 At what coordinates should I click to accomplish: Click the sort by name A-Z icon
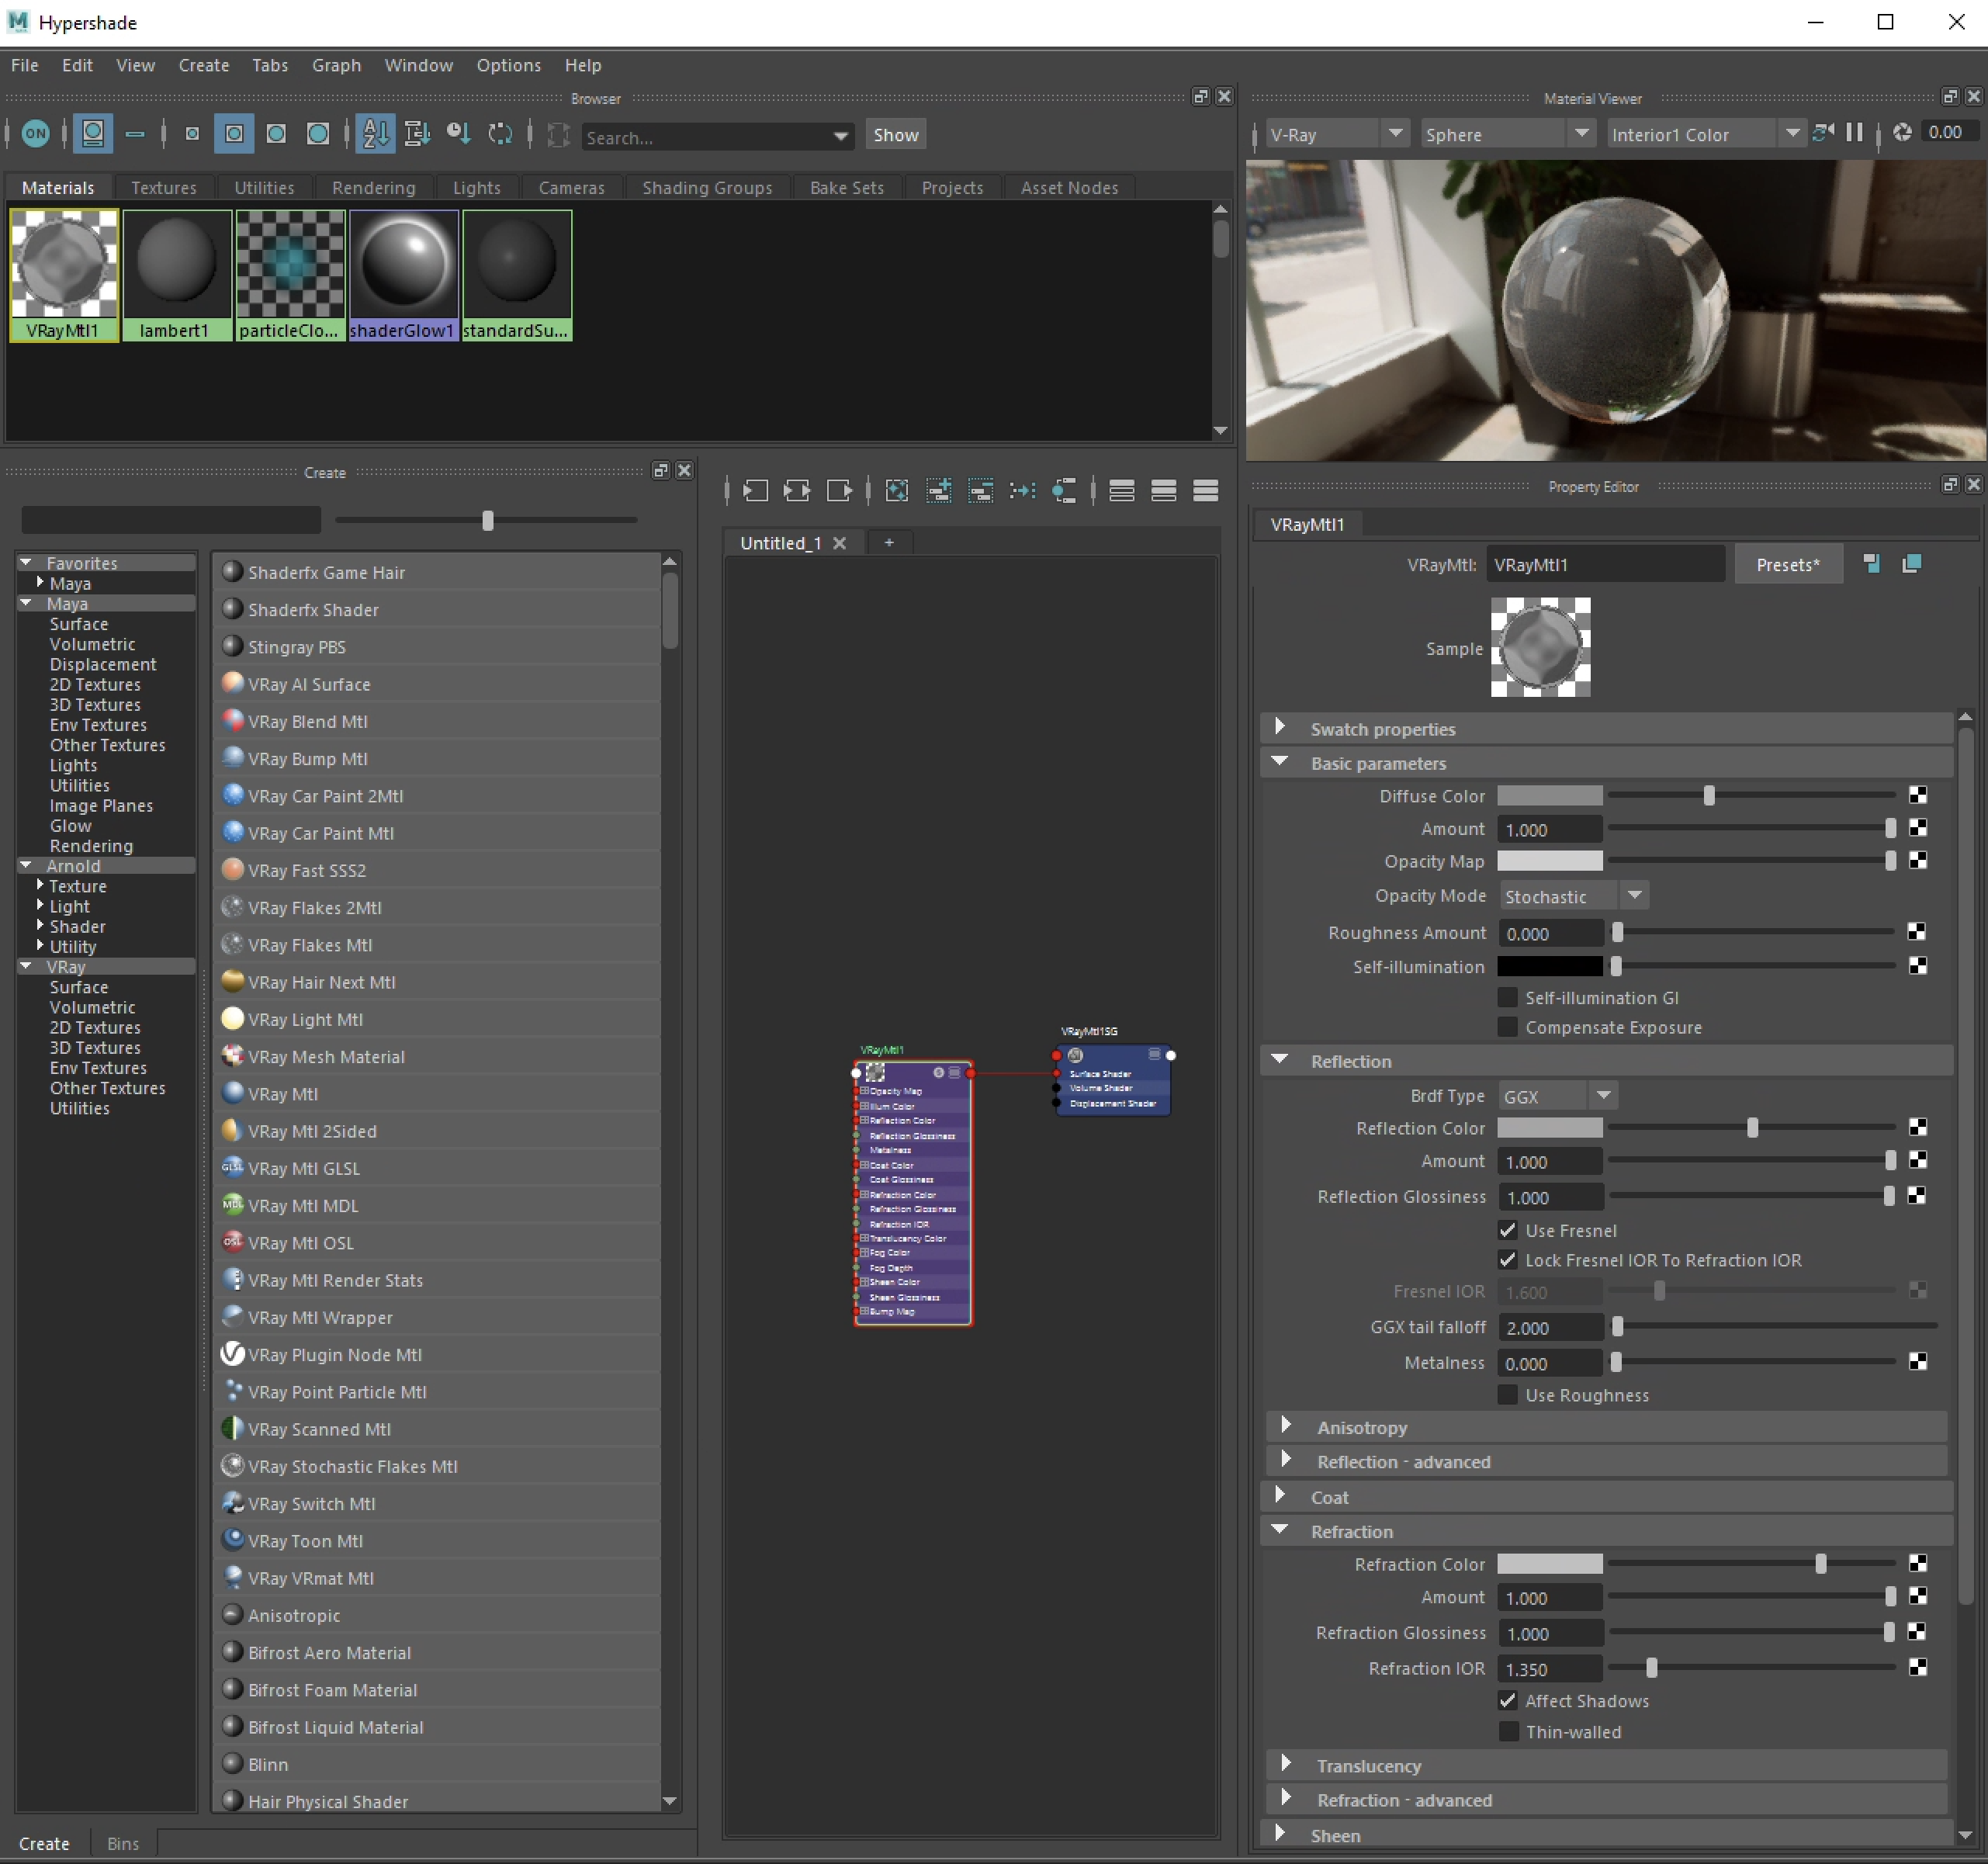tap(375, 134)
